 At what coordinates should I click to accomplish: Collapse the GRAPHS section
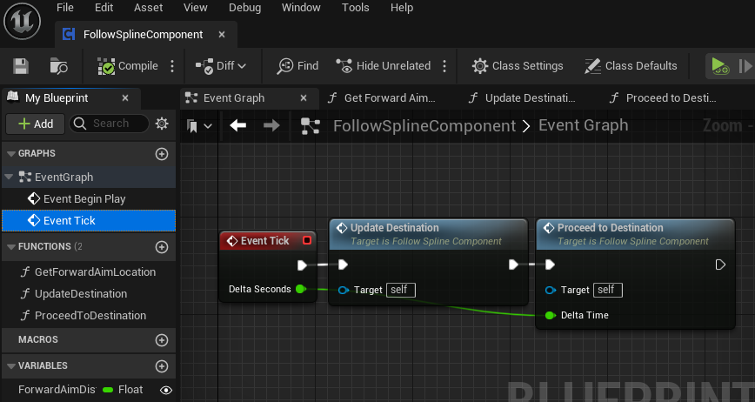[11, 154]
